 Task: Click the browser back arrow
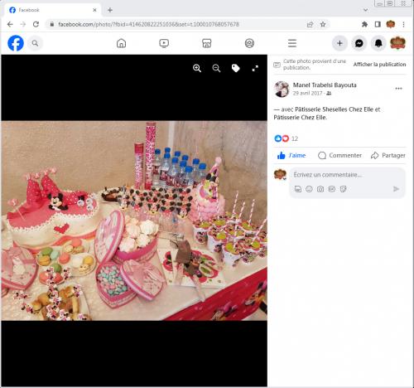click(10, 24)
